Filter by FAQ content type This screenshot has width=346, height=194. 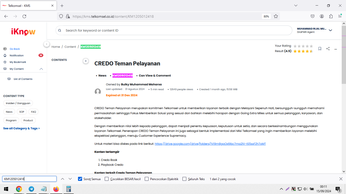33,112
